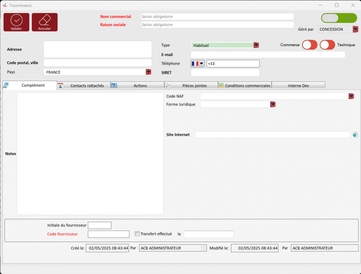This screenshot has height=274, width=361.
Task: Open the Géré par CONCESSION dropdown
Action: tap(355, 30)
